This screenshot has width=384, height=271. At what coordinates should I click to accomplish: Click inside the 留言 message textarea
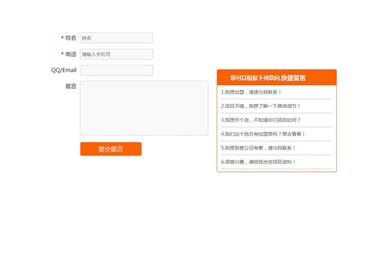pyautogui.click(x=144, y=108)
